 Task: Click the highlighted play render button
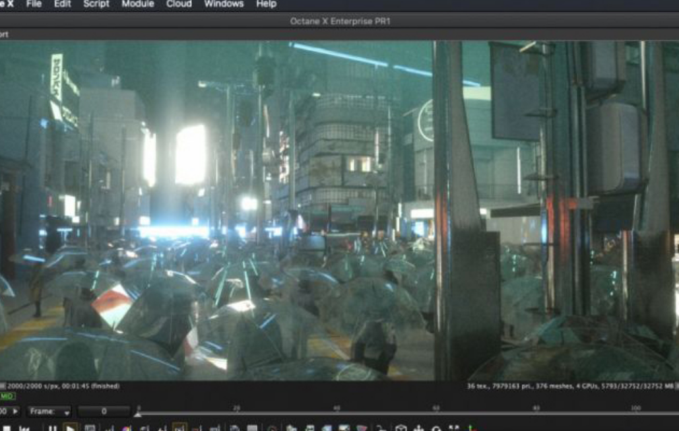tap(70, 428)
